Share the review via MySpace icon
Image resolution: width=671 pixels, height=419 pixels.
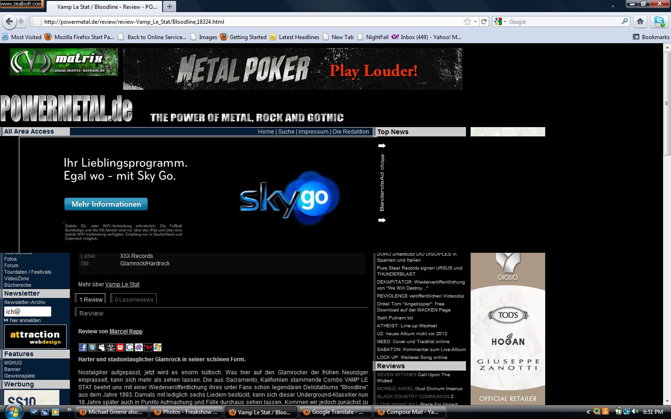[102, 347]
